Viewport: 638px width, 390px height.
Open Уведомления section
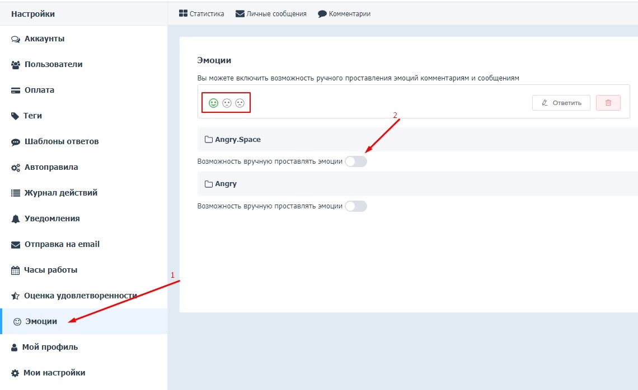84,218
